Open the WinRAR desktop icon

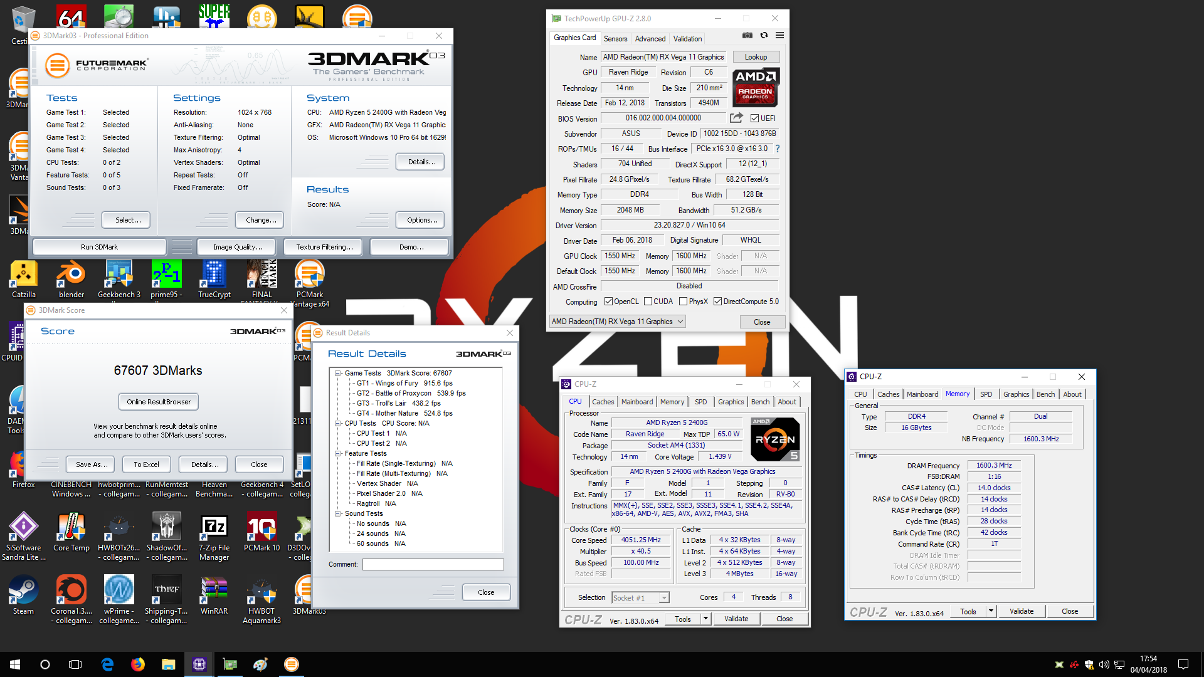[x=214, y=596]
